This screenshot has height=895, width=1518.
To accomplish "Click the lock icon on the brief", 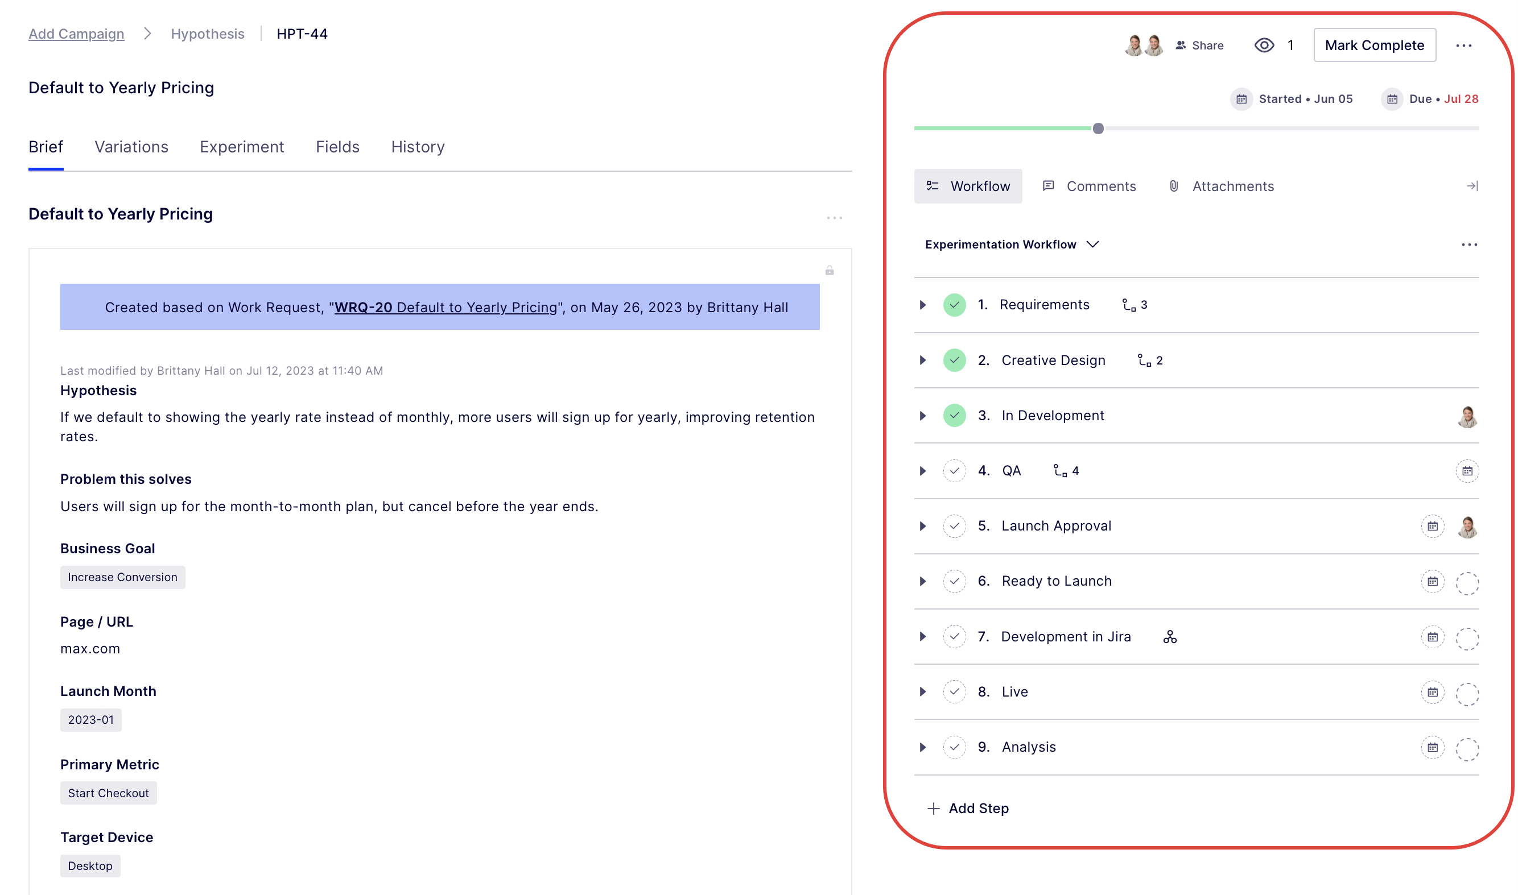I will tap(830, 270).
